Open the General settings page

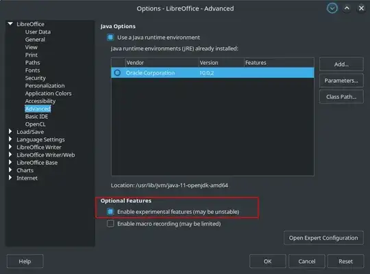(35, 40)
